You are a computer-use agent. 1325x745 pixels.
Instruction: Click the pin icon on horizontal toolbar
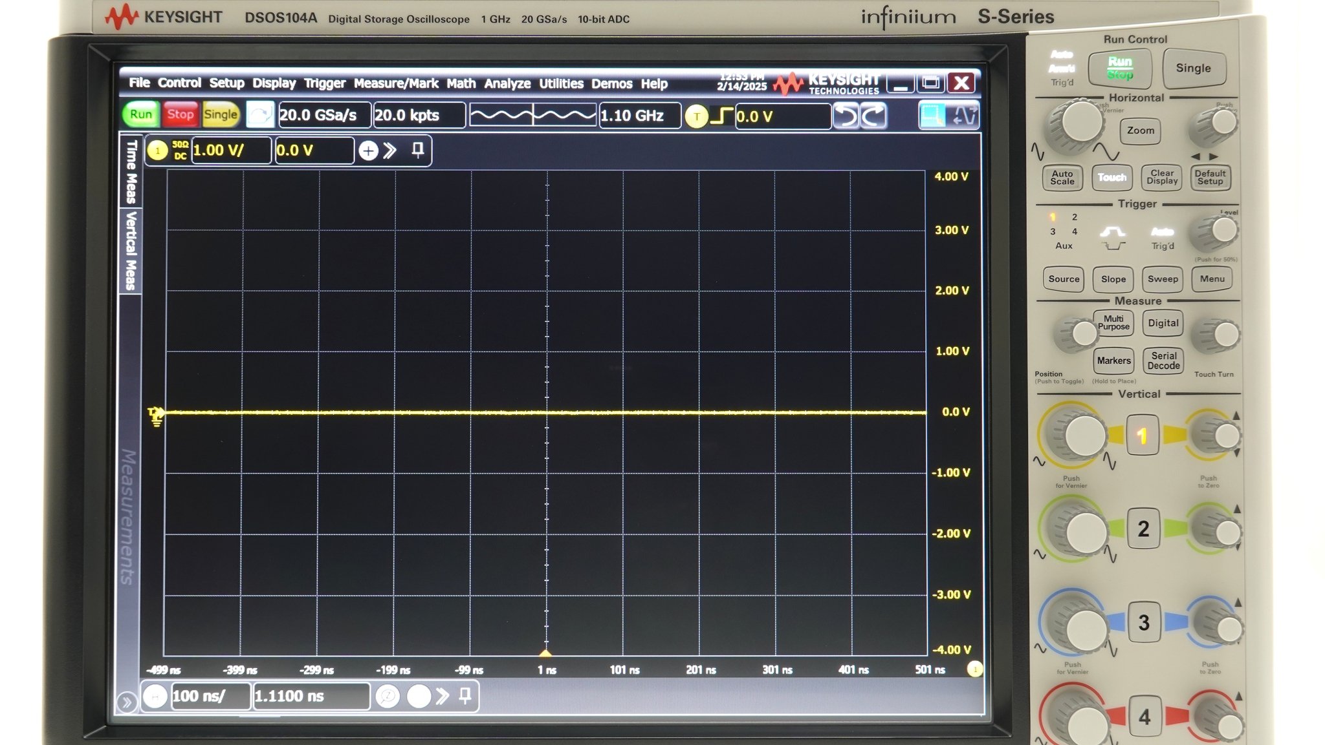pyautogui.click(x=465, y=696)
